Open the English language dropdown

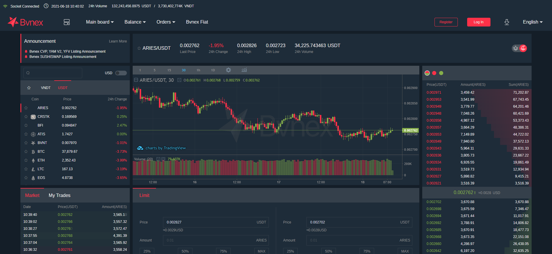[533, 22]
